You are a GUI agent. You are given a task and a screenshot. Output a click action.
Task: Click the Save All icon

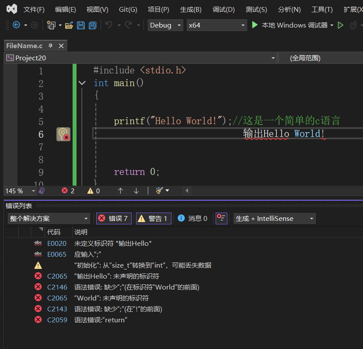(92, 25)
